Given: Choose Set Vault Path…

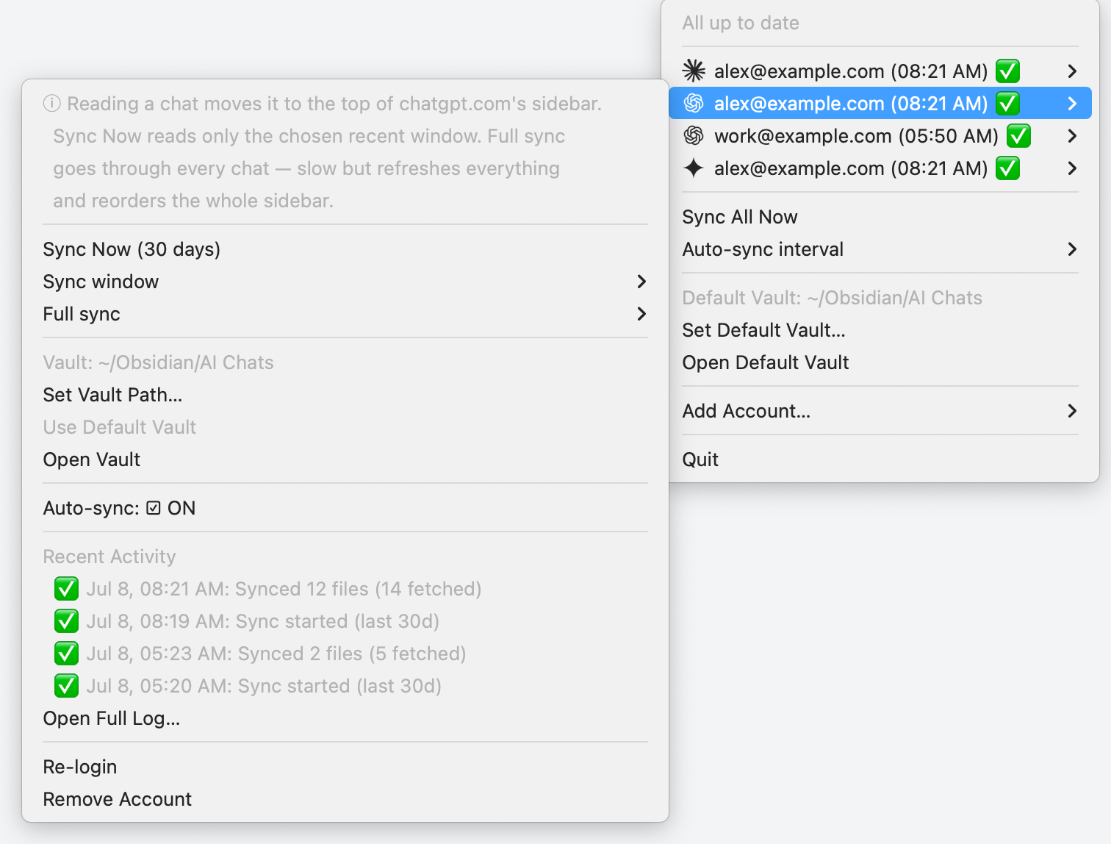Looking at the screenshot, I should [x=345, y=395].
